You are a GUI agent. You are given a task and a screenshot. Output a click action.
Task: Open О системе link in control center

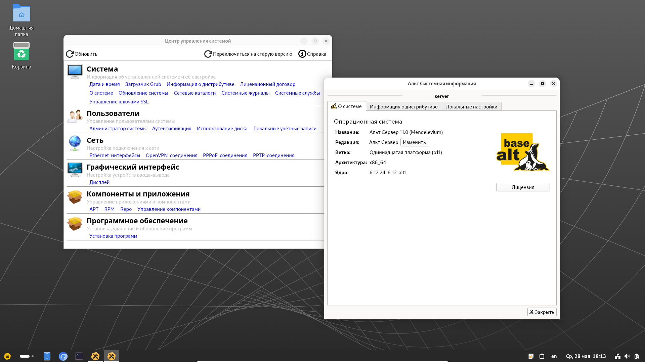tap(101, 93)
